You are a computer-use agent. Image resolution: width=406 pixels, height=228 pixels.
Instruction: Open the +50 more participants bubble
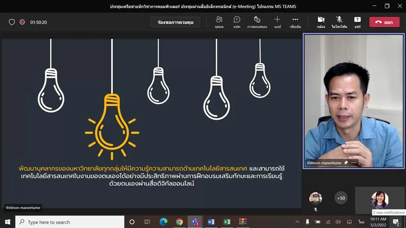(341, 198)
